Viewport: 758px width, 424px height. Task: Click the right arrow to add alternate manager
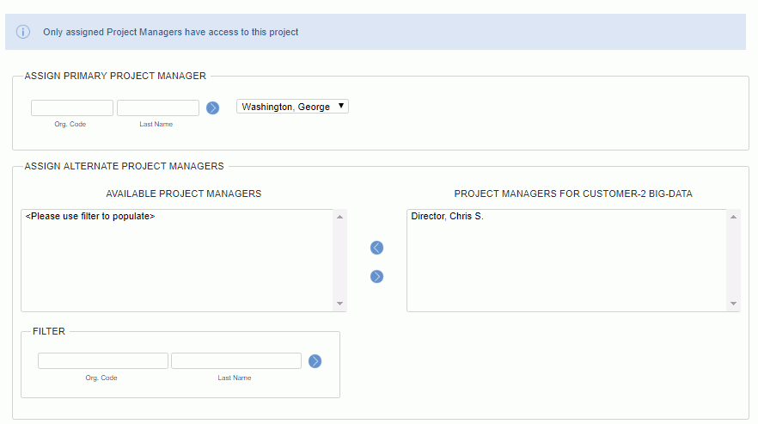click(x=376, y=276)
